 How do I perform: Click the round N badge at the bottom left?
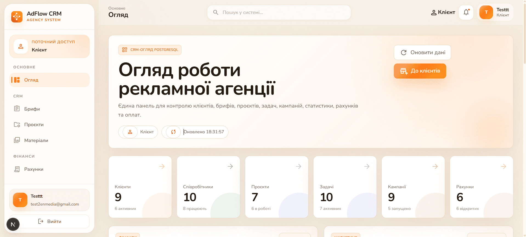13,224
